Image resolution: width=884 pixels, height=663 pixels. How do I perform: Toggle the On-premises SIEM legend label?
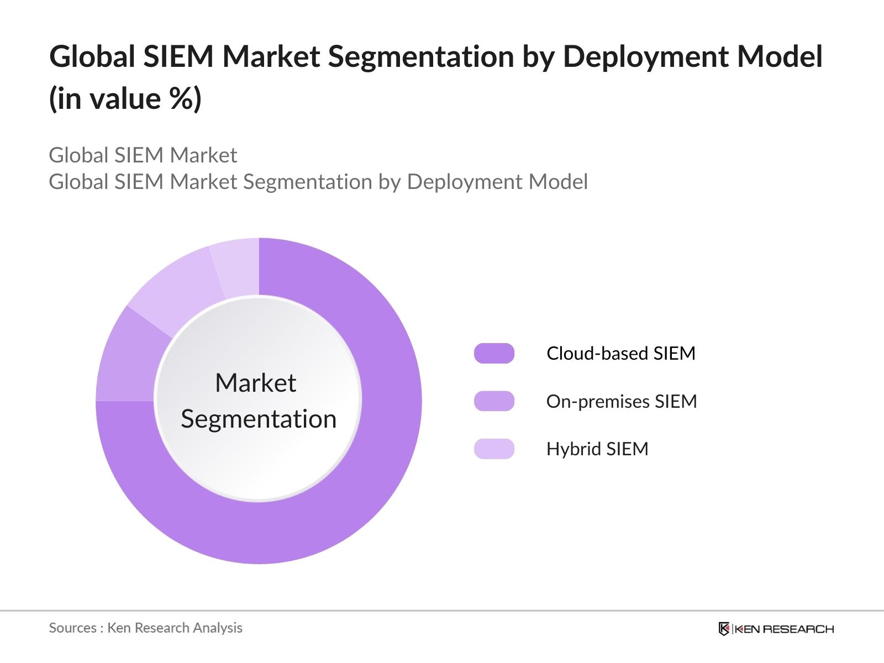[x=621, y=401]
